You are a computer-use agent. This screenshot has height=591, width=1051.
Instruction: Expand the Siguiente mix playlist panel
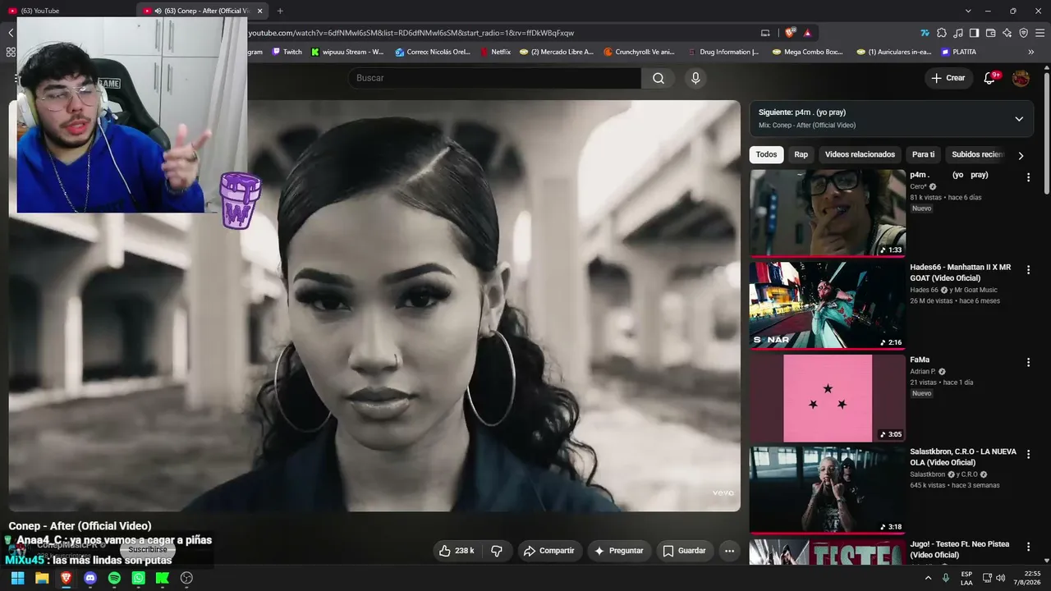tap(1019, 119)
